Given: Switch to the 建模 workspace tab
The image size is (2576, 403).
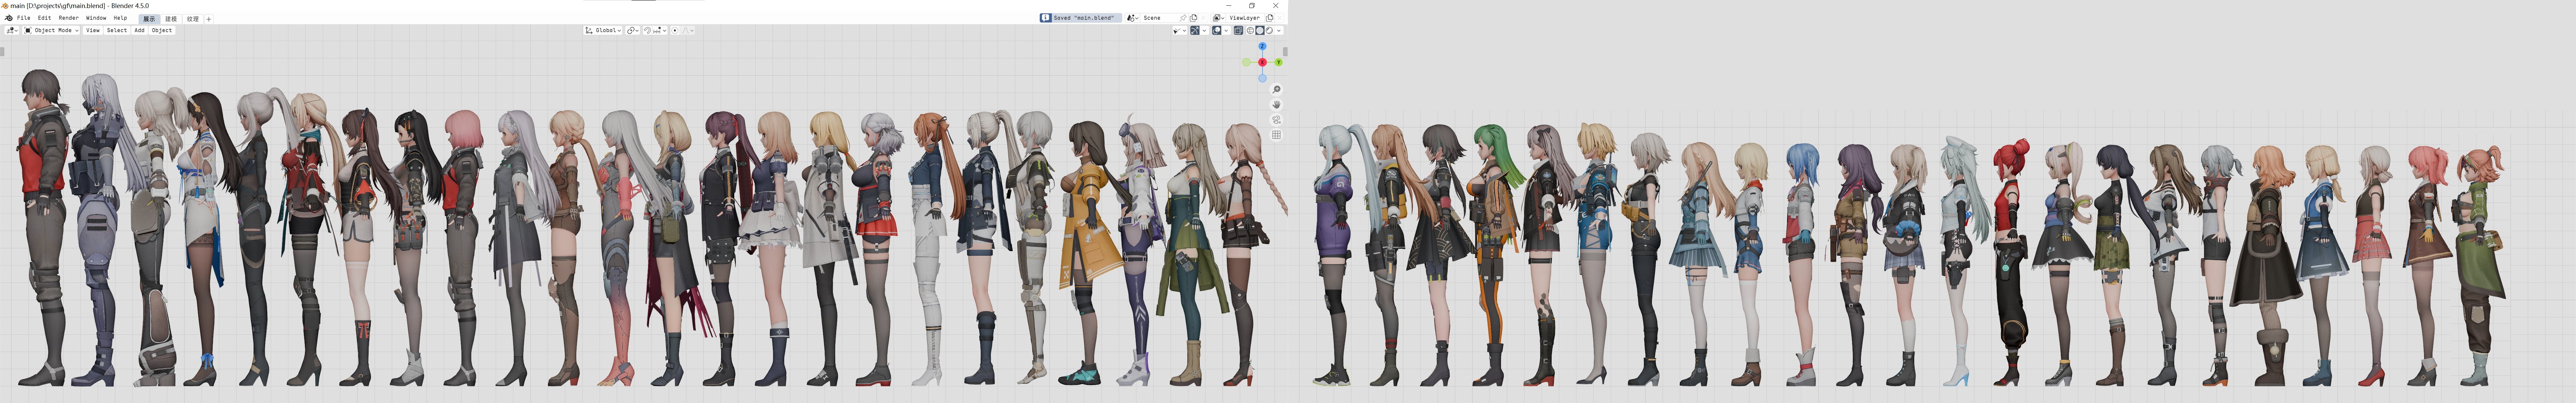Looking at the screenshot, I should (x=171, y=19).
